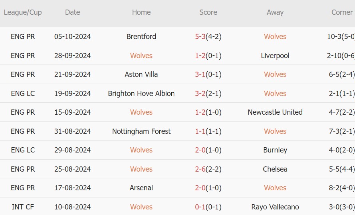Open Newcastle United team link
The height and width of the screenshot is (215, 355).
(275, 112)
